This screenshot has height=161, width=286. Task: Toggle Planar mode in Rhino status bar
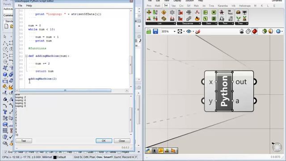coord(93,157)
